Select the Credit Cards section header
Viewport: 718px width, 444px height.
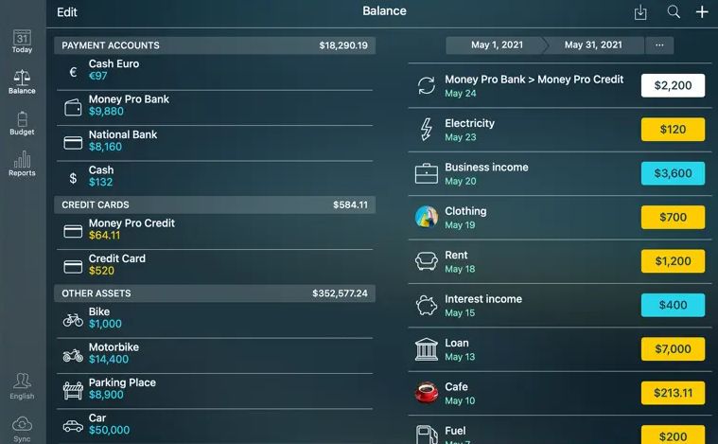point(215,204)
